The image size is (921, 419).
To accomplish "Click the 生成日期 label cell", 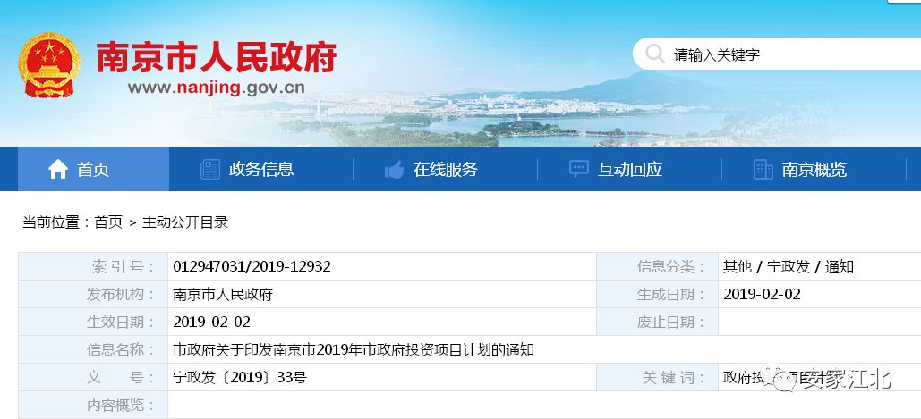I will [657, 294].
